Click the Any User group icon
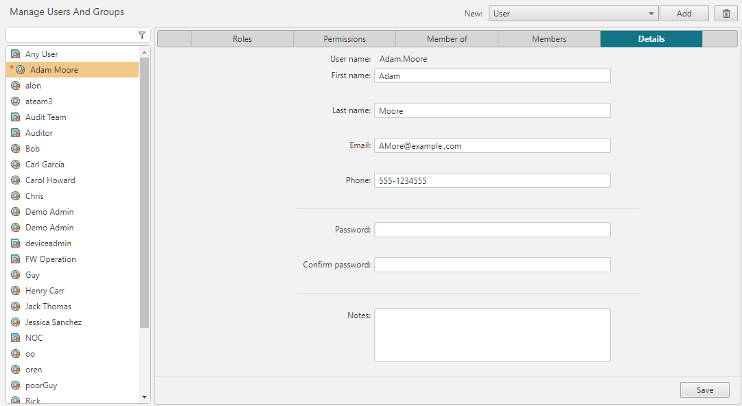 point(16,54)
